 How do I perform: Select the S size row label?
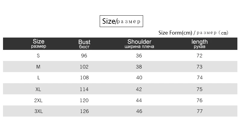38,56
